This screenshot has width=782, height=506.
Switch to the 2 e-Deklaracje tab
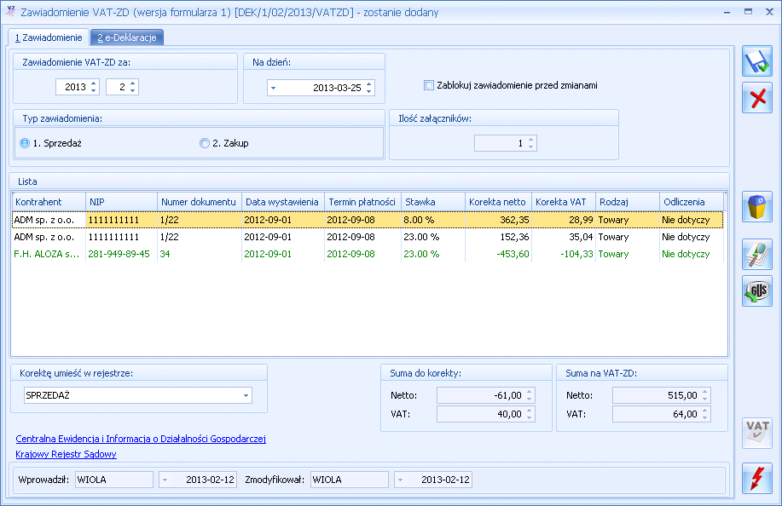pos(127,37)
